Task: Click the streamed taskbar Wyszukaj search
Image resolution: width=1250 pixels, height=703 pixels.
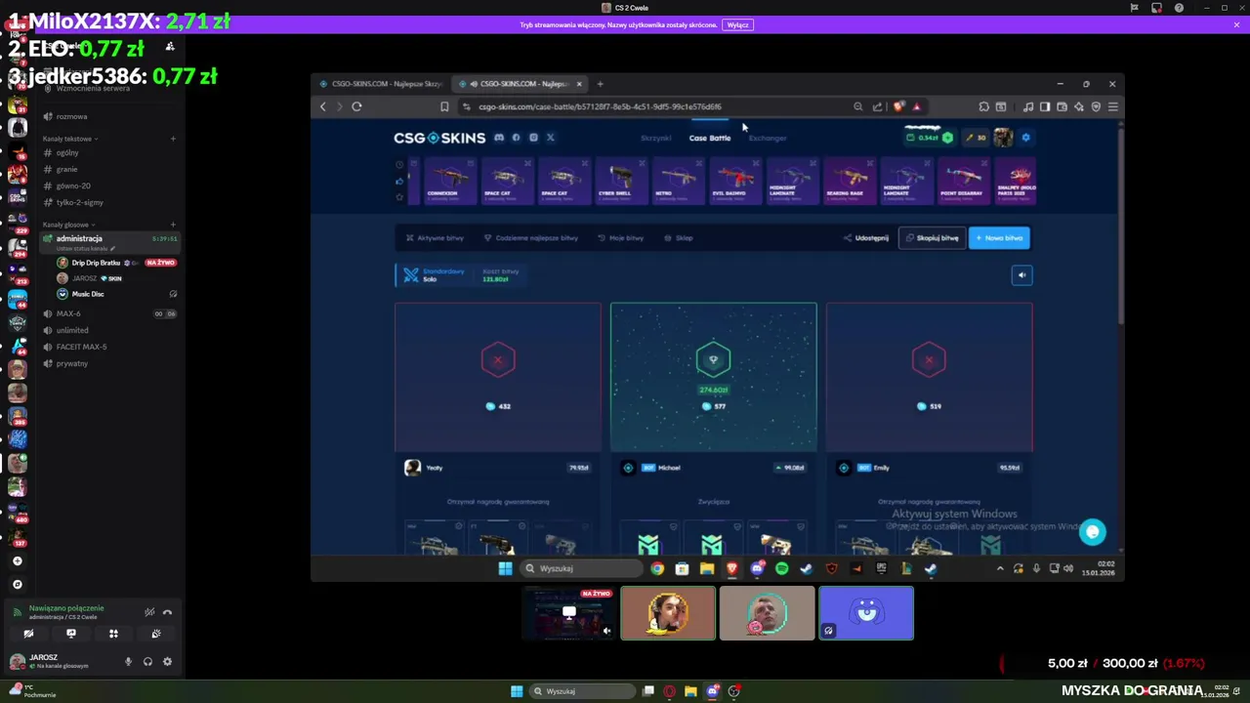Action: pos(582,568)
